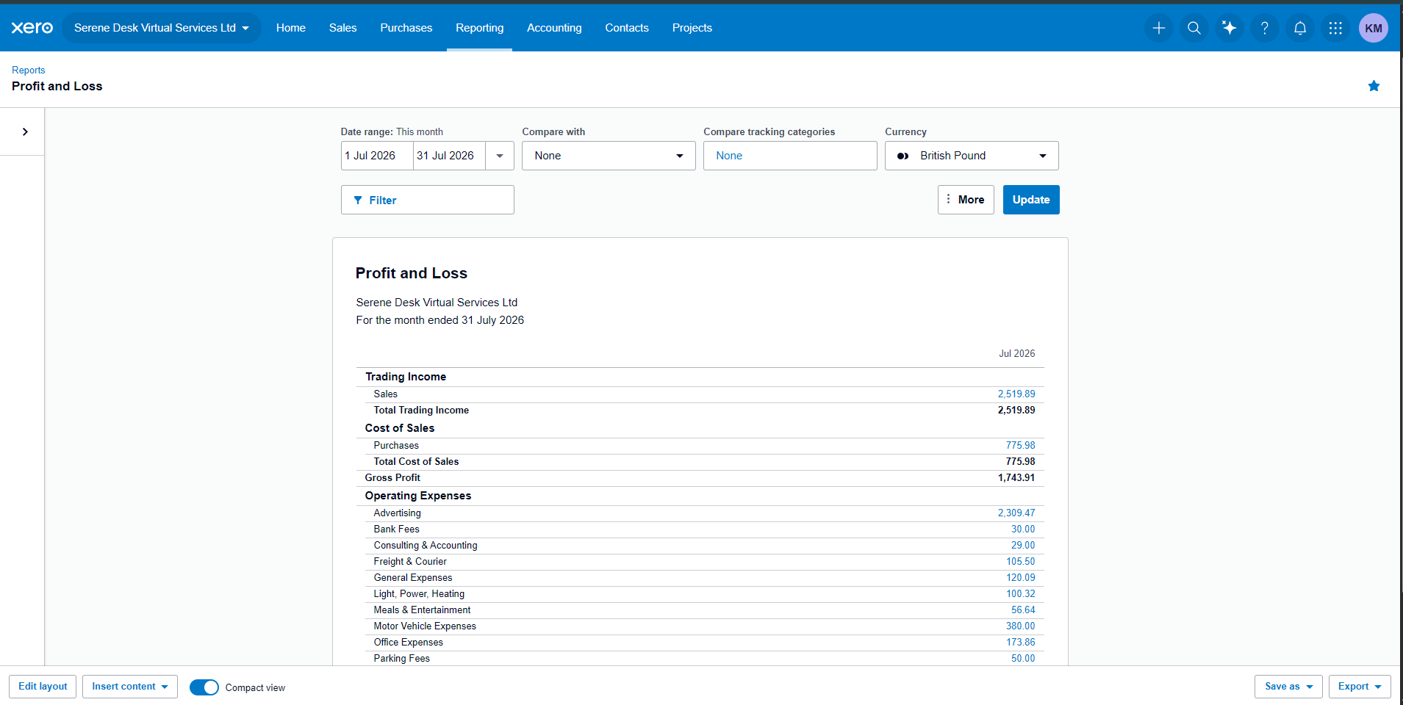The height and width of the screenshot is (705, 1403).
Task: Unfavourite report with the star icon
Action: (1374, 86)
